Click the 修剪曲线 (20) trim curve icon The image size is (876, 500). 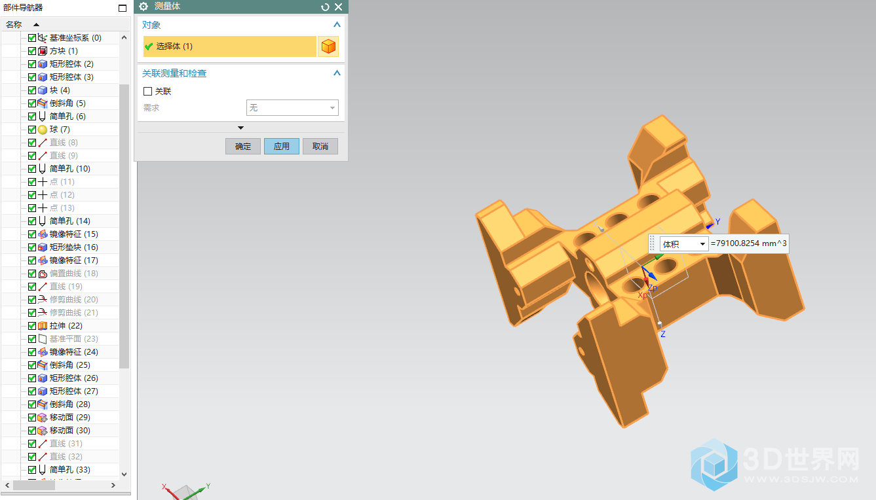point(43,300)
